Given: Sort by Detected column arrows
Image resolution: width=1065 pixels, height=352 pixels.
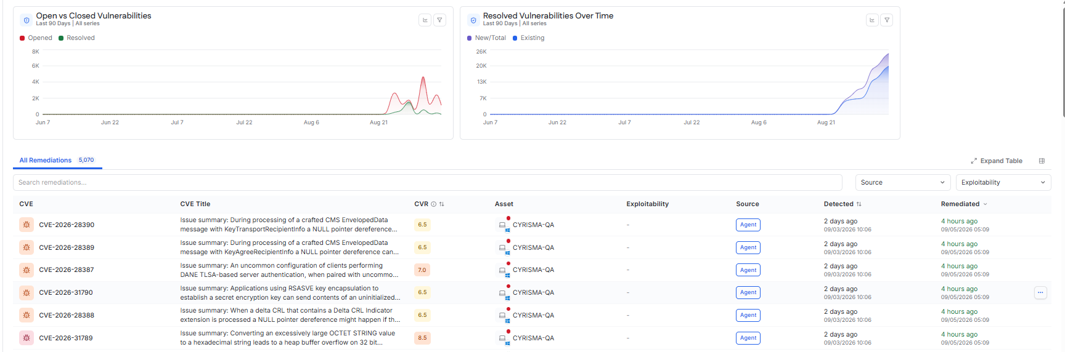Looking at the screenshot, I should [x=859, y=204].
